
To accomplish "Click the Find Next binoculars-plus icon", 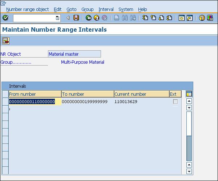I will click(x=133, y=18).
